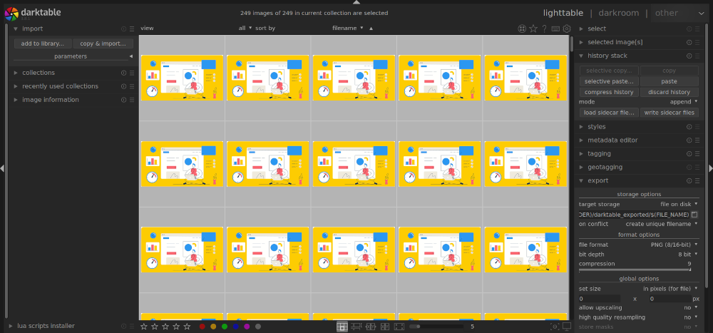Apply green color label
The image size is (713, 333).
click(x=224, y=326)
